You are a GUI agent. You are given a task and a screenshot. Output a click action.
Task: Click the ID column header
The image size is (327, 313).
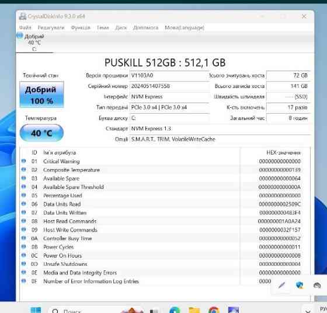click(34, 153)
